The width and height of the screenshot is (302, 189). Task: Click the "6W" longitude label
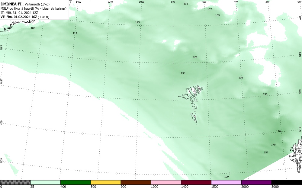[204, 2]
